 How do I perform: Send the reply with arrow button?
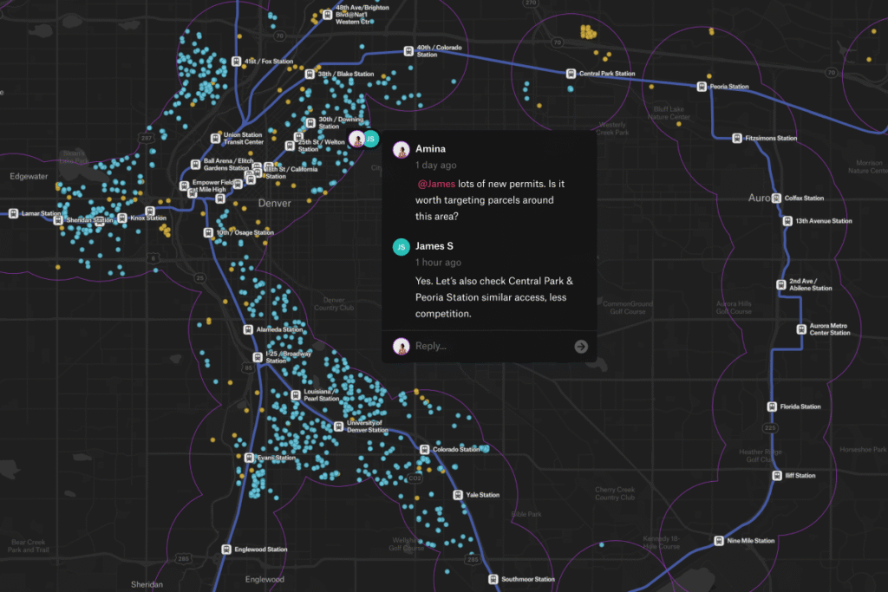[x=581, y=347]
